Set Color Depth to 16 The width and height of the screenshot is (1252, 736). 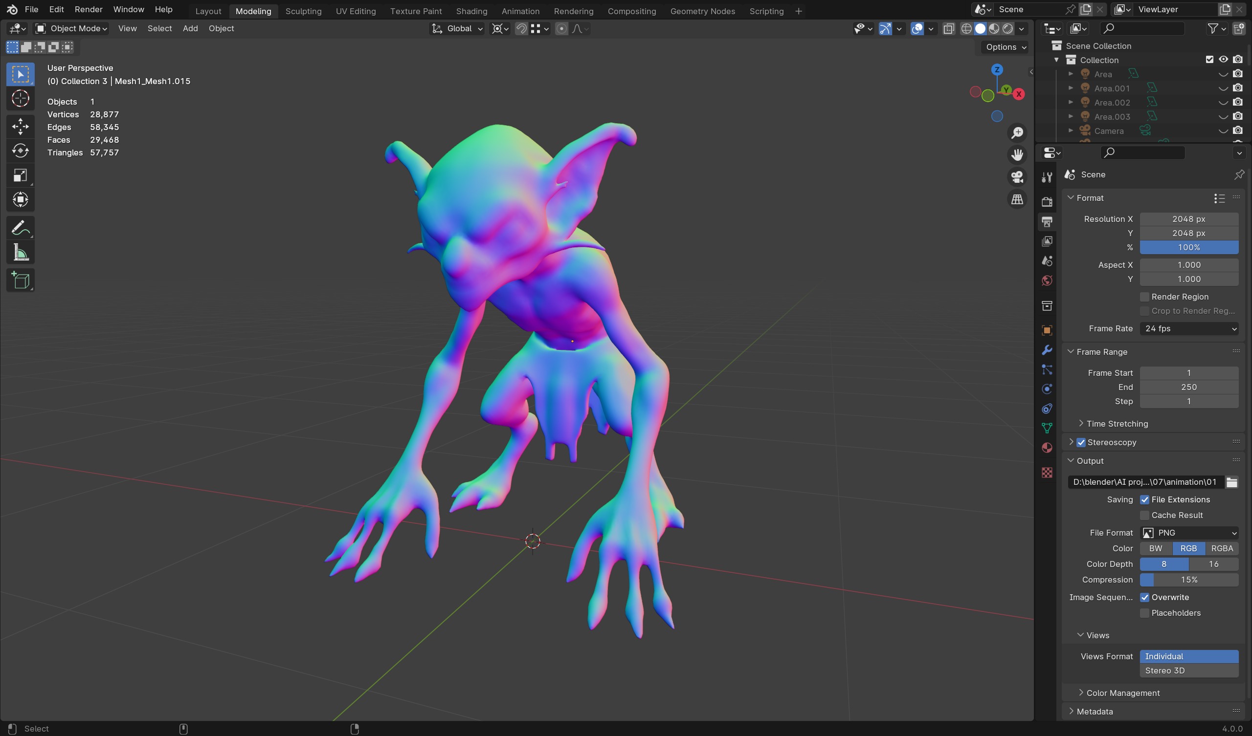click(1213, 564)
